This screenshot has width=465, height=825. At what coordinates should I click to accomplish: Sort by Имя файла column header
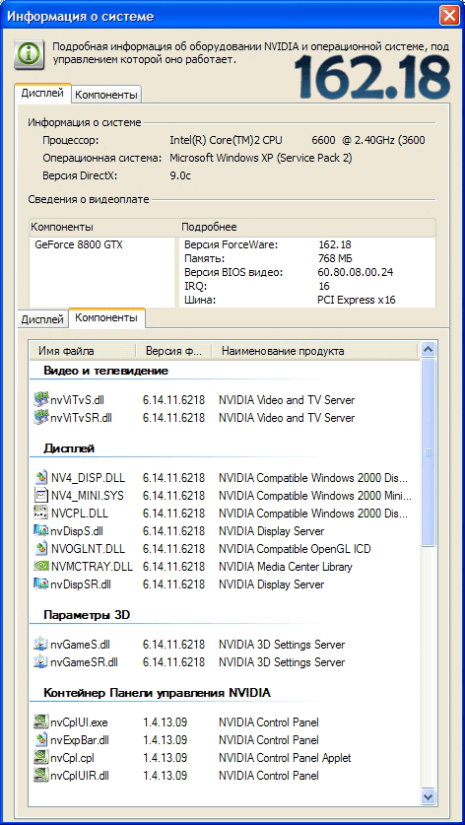point(83,351)
